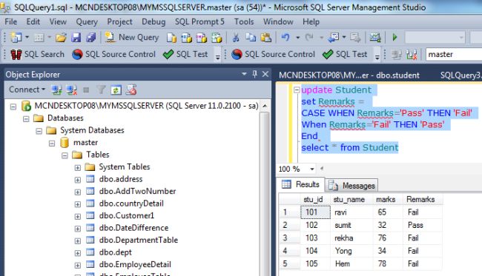Click the New Query button

coord(132,38)
